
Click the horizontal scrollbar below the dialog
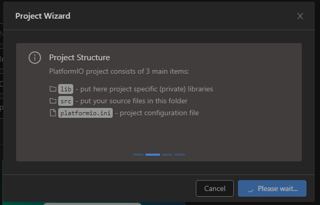[x=92, y=204]
